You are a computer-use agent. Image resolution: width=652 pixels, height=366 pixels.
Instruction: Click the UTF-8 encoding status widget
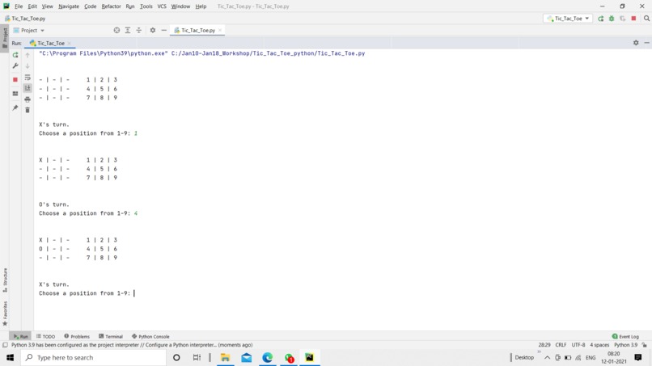[x=578, y=345]
